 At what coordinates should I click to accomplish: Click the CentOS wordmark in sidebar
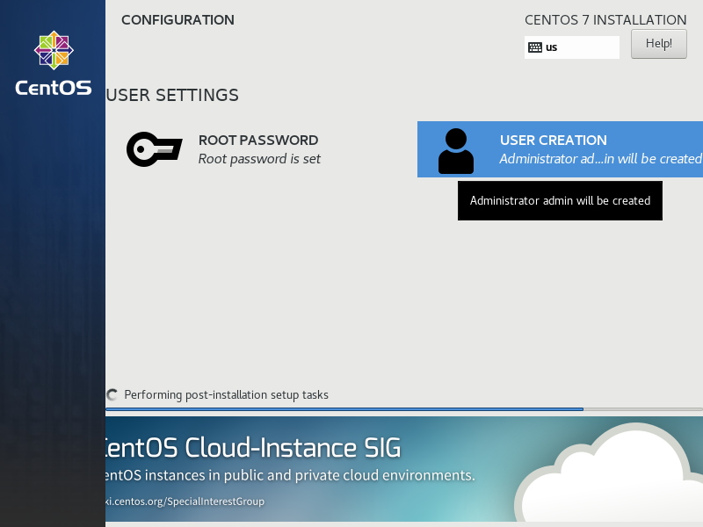point(54,88)
